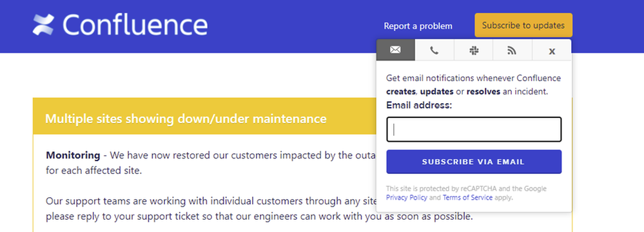Viewport: 644px width, 232px height.
Task: Click the paragraph starting Our support teams
Action: [259, 209]
